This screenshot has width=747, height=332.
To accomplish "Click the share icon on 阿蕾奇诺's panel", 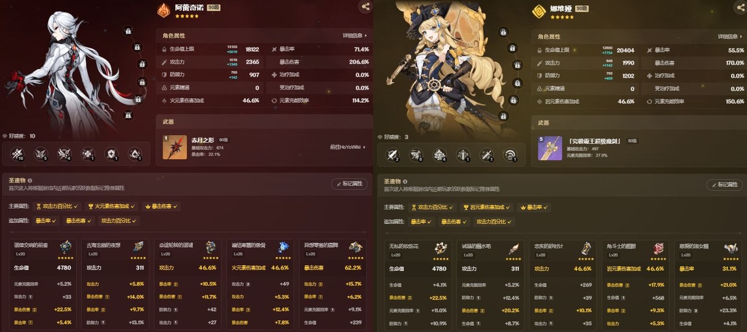I will pos(366,6).
